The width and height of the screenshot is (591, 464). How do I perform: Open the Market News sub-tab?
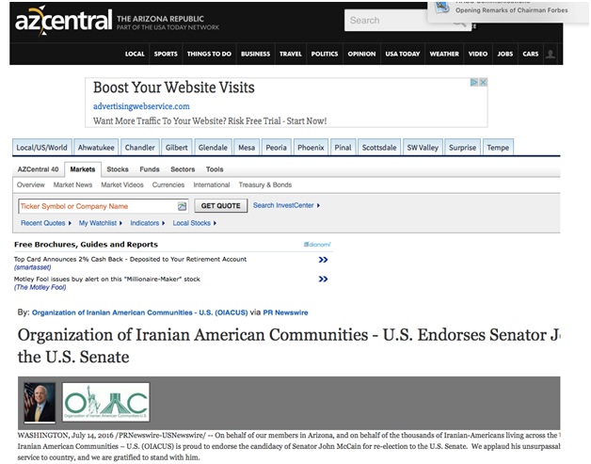pyautogui.click(x=72, y=184)
